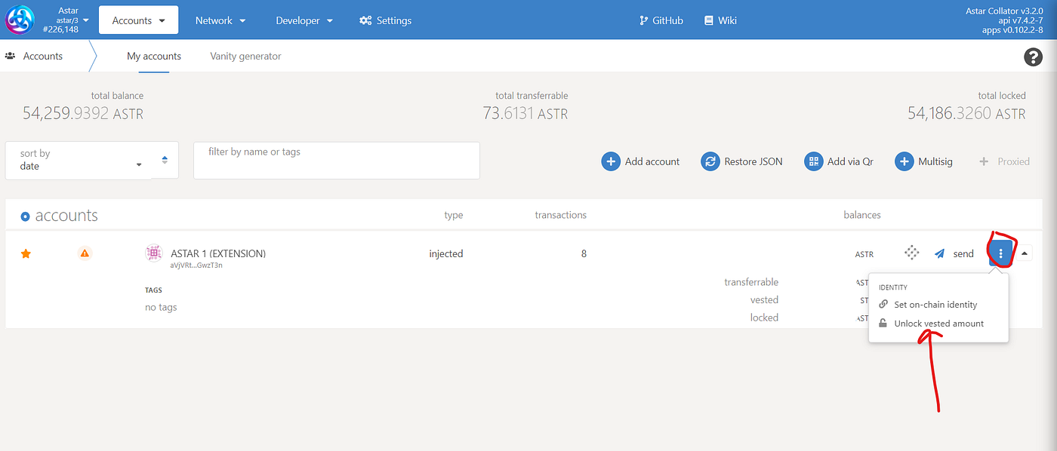Open the Wiki link
Image resolution: width=1057 pixels, height=451 pixels.
click(720, 20)
